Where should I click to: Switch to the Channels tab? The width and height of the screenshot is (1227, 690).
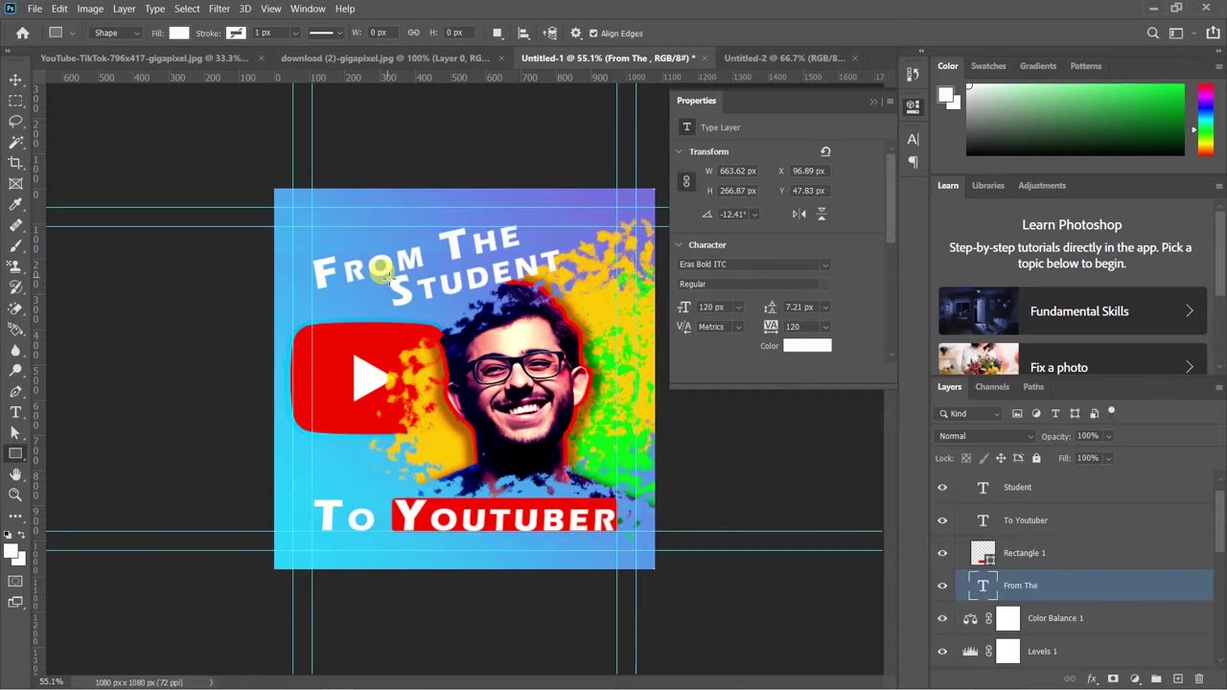(992, 386)
